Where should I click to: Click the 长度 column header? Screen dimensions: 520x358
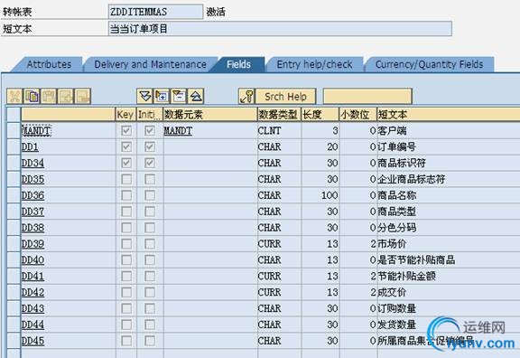[320, 115]
